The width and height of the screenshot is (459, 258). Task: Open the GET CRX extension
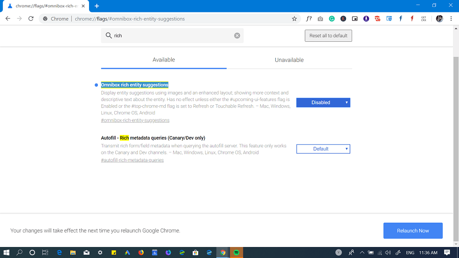pyautogui.click(x=424, y=19)
